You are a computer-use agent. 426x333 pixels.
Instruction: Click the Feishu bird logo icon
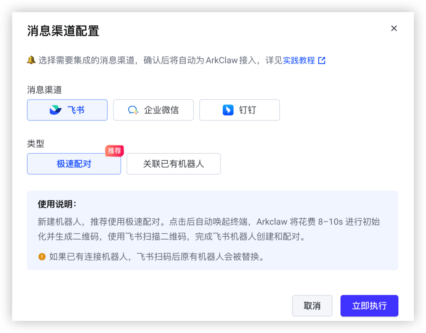[x=56, y=110]
